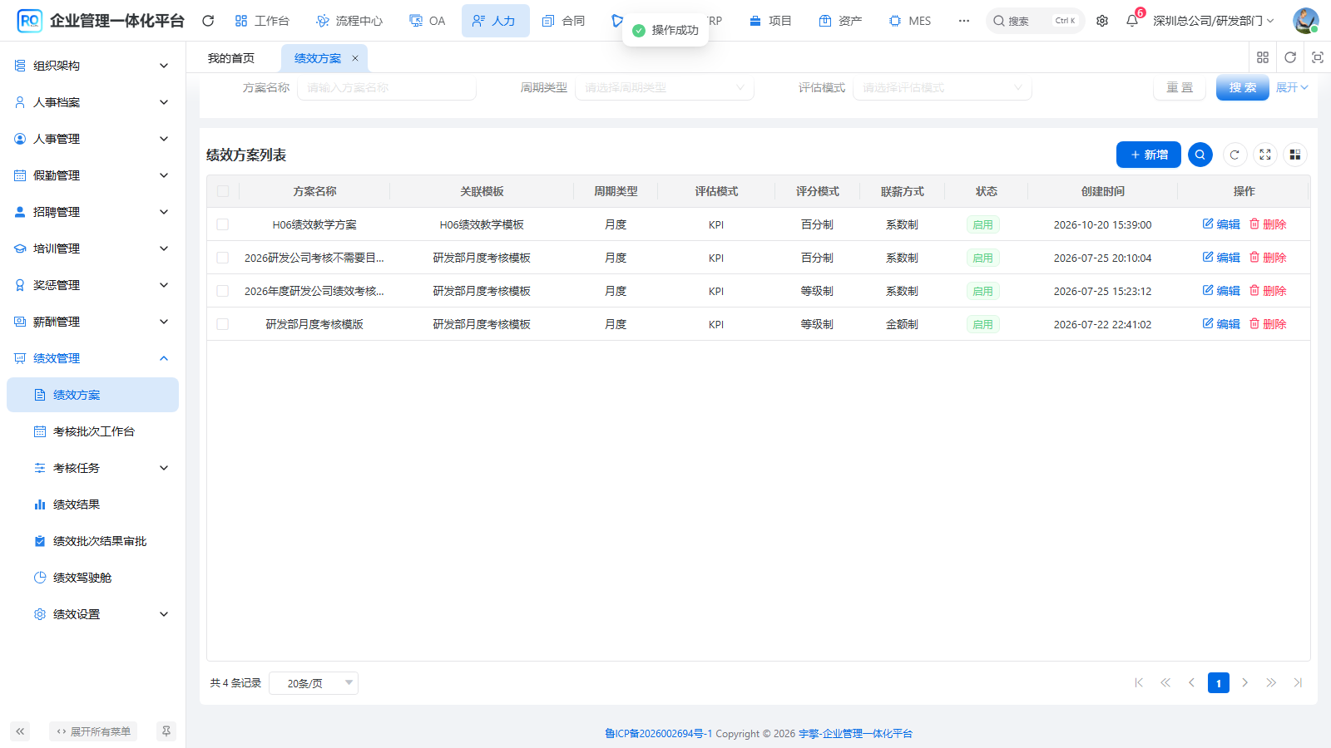Check the 2026研发公司考核不需要目 row checkbox

click(223, 258)
